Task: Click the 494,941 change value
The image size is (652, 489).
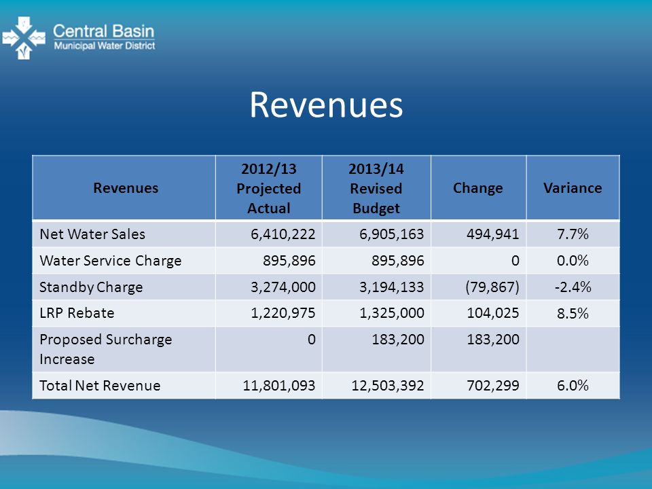Action: pyautogui.click(x=493, y=234)
